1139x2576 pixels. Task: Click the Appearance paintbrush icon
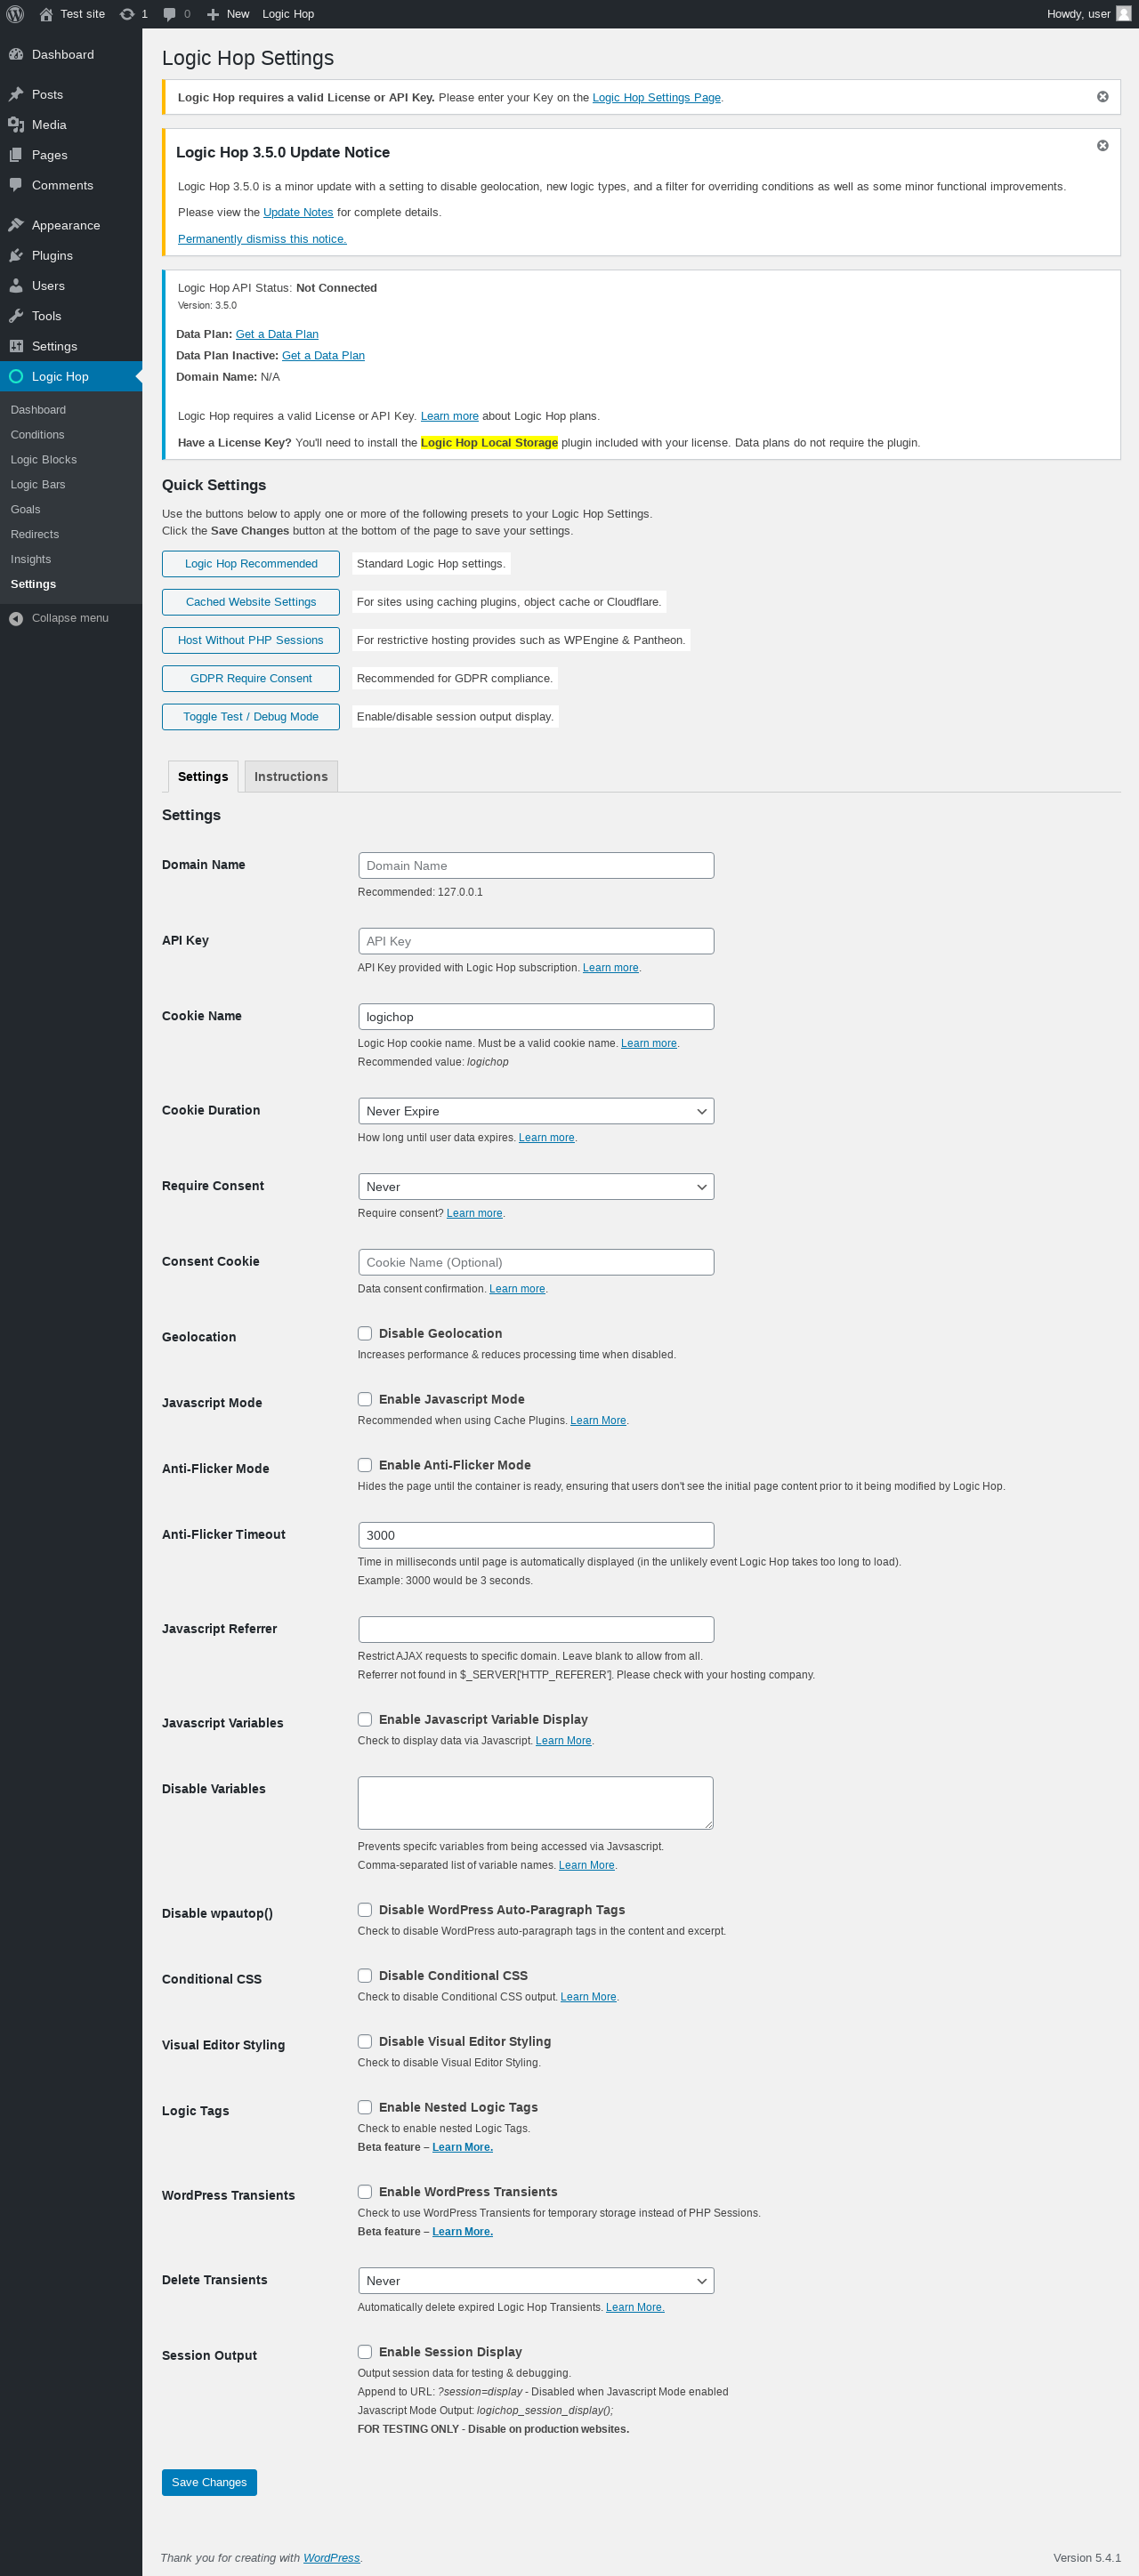pos(16,225)
